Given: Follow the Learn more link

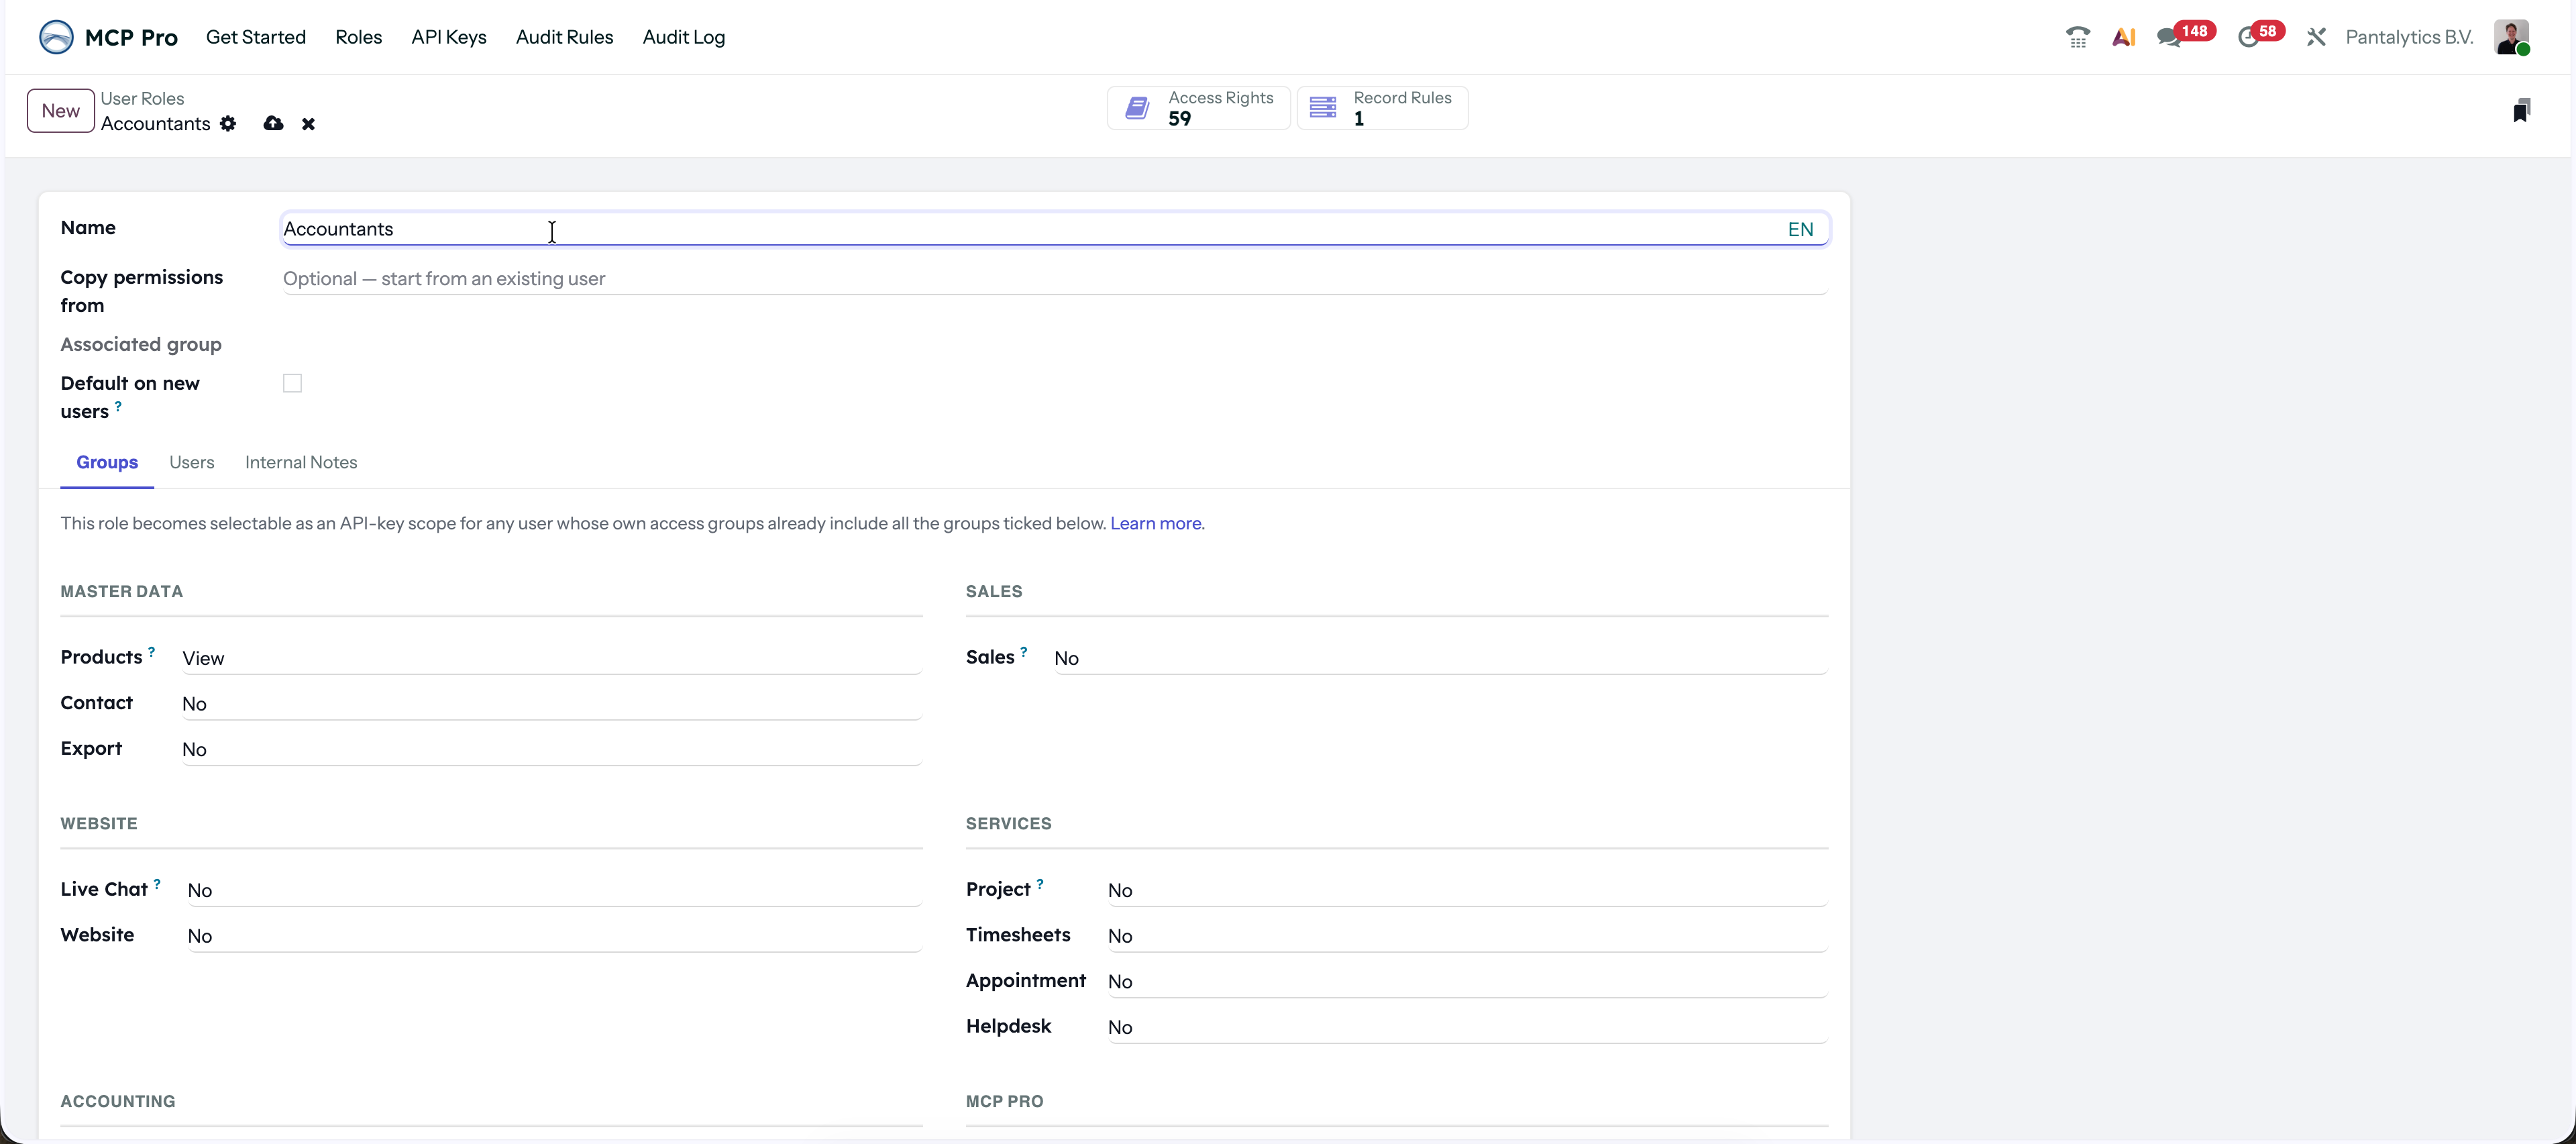Looking at the screenshot, I should (1155, 523).
